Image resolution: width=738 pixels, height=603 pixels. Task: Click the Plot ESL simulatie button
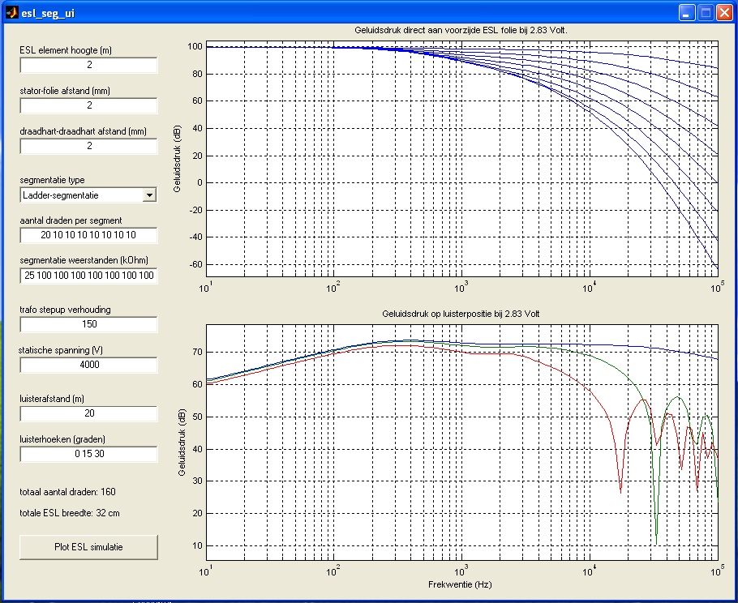(x=88, y=547)
